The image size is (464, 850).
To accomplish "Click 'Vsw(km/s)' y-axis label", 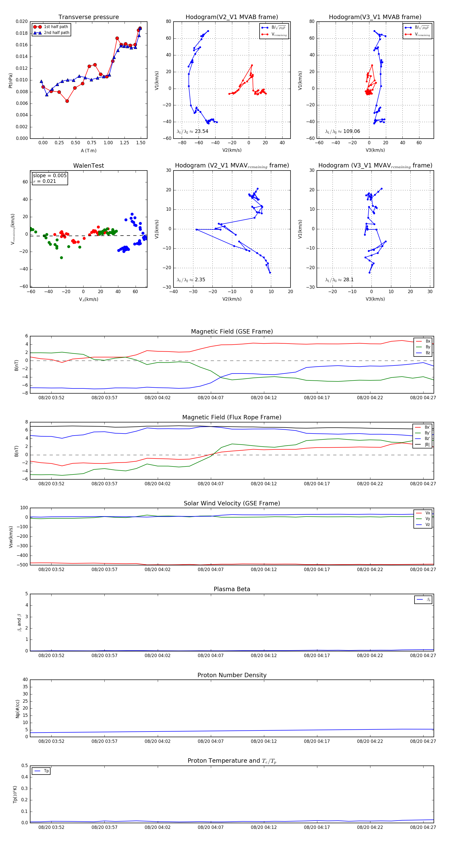I will [x=11, y=537].
